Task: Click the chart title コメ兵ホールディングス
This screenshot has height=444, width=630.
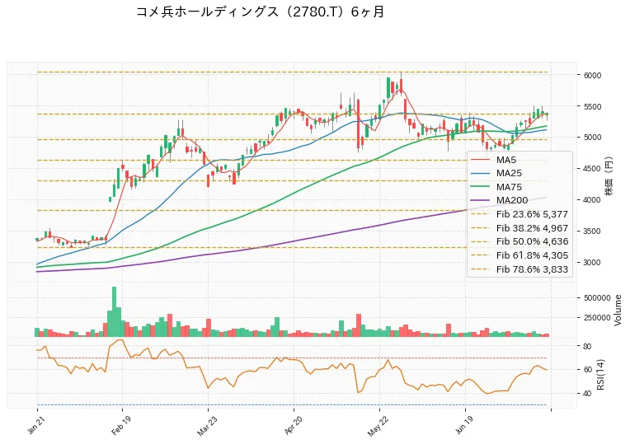Action: coord(207,12)
